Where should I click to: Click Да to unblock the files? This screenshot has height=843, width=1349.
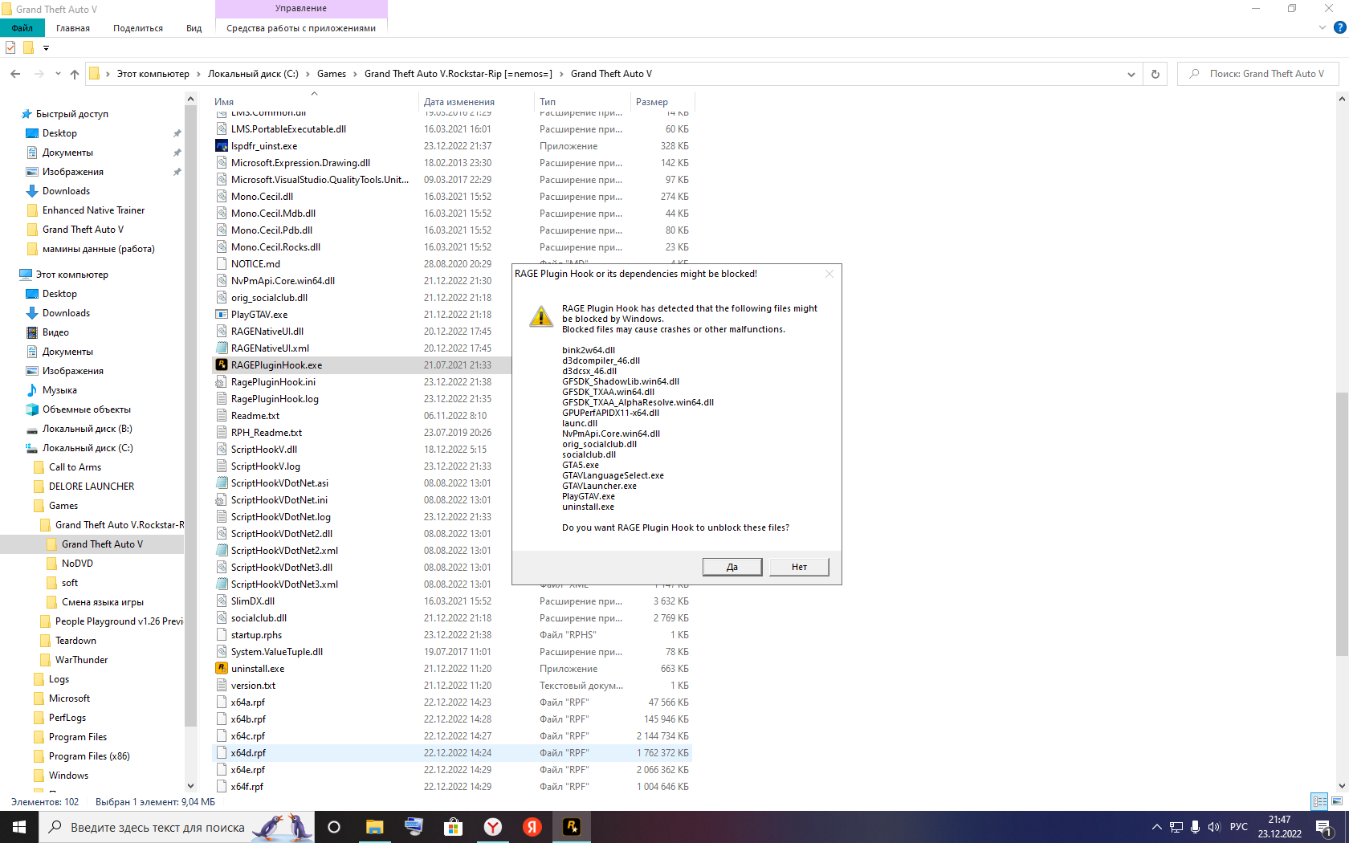[732, 567]
